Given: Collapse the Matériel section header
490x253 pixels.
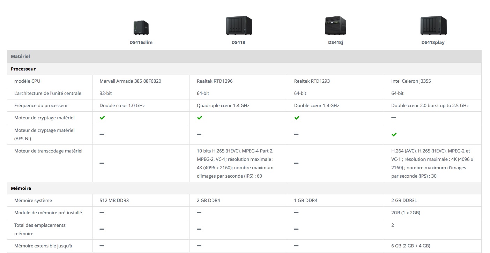Looking at the screenshot, I should (x=244, y=56).
